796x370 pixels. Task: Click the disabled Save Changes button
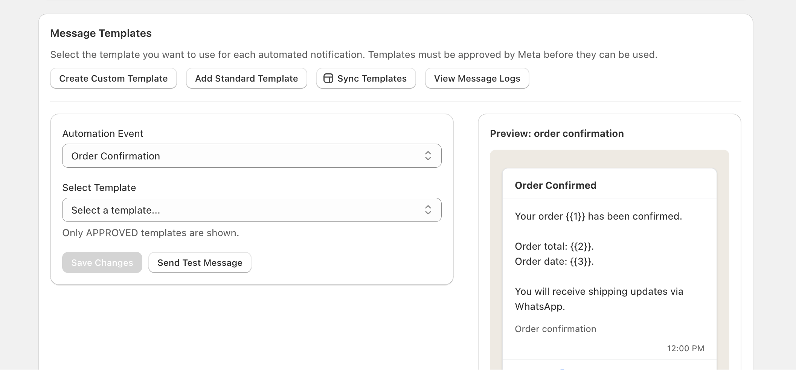point(102,262)
